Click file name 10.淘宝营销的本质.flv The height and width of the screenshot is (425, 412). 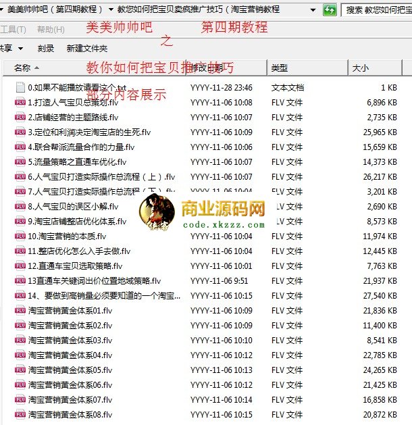(x=67, y=236)
